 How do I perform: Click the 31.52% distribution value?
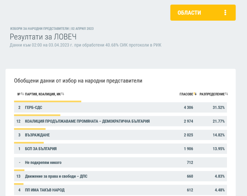tap(219, 107)
